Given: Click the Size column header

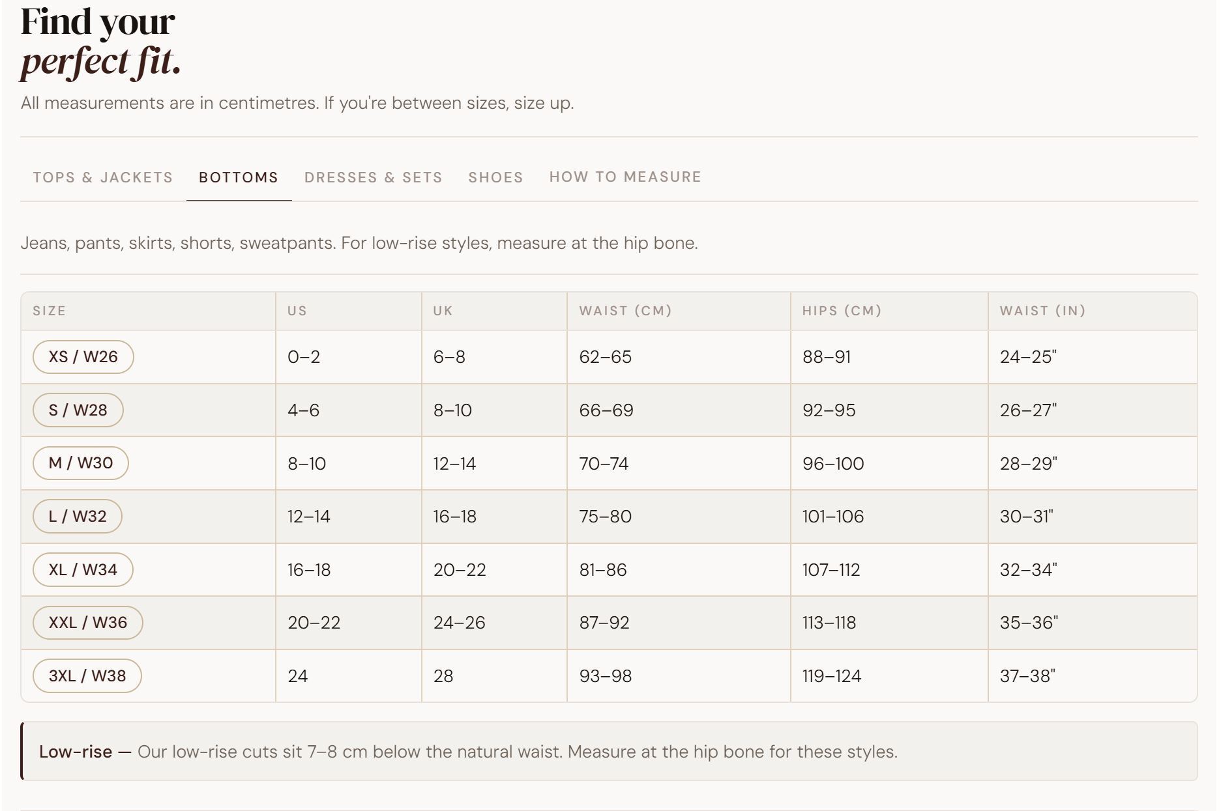Looking at the screenshot, I should point(50,311).
